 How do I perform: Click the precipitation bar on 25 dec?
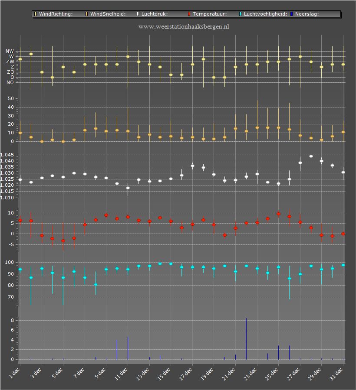pos(279,352)
